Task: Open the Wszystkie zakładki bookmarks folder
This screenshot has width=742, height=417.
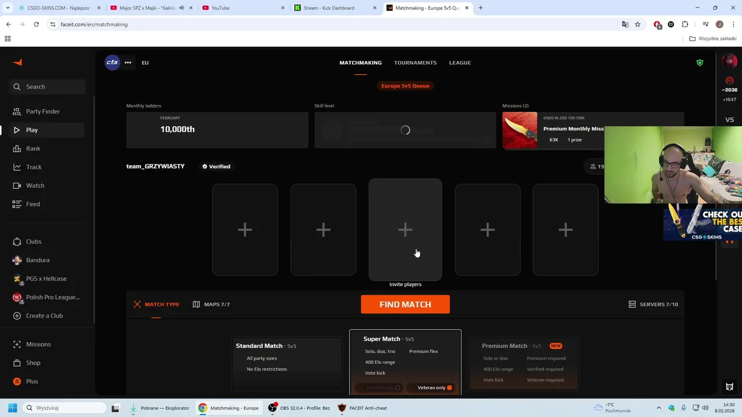Action: [x=713, y=39]
